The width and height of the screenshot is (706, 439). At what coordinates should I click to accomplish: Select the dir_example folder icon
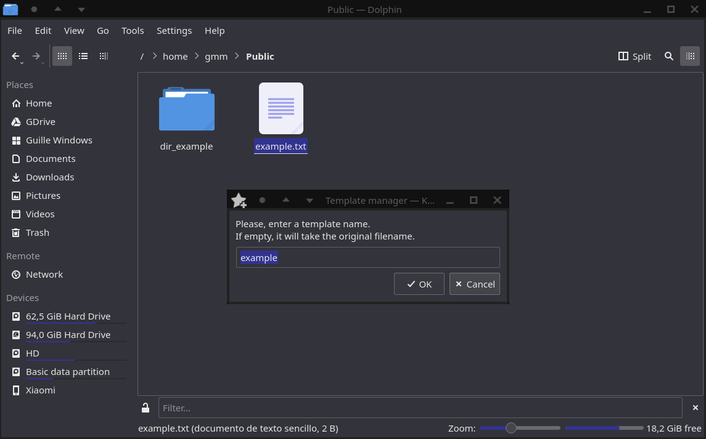[x=186, y=109]
